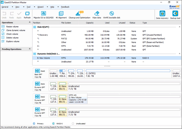Sort by the File System column header
Screen dimensions: 182x129
pyautogui.click(x=69, y=23)
